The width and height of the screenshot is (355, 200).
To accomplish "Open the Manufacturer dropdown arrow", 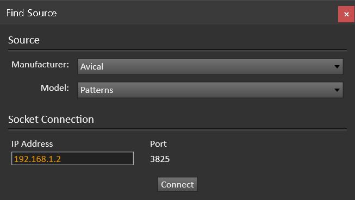I will point(337,67).
